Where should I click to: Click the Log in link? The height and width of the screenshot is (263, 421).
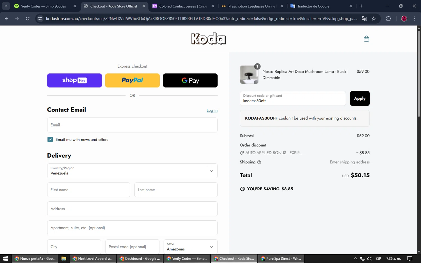[x=212, y=110]
